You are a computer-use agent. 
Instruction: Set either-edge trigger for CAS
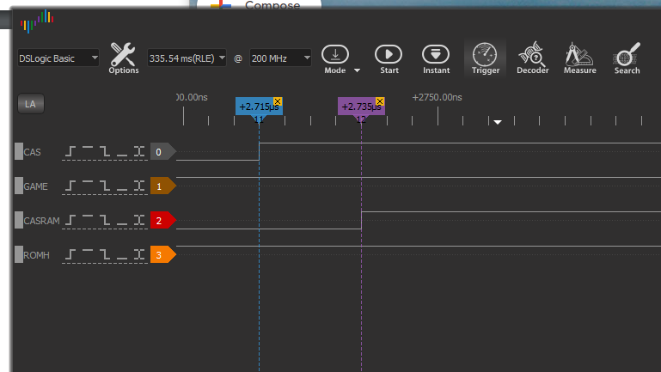click(x=139, y=151)
